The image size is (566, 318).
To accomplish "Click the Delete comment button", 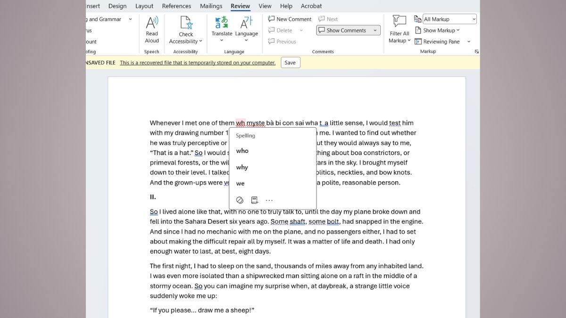I will click(x=280, y=30).
